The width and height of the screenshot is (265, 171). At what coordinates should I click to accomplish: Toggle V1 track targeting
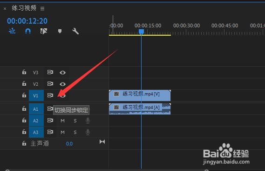coord(36,95)
